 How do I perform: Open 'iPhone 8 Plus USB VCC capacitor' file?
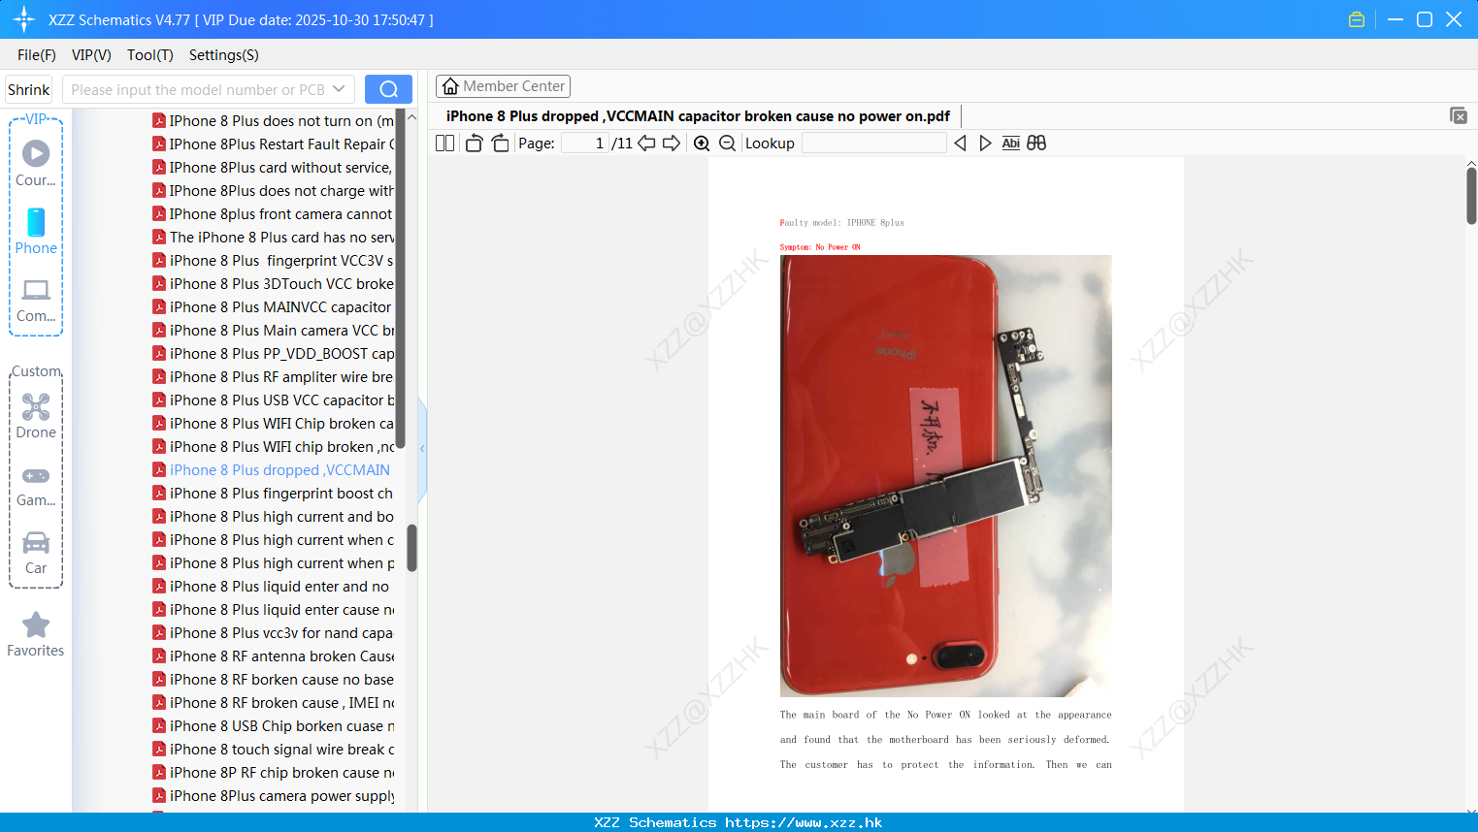pyautogui.click(x=273, y=400)
